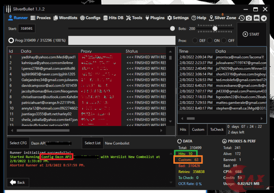Click the Time column header in hits
274x193 pixels.
(183, 51)
